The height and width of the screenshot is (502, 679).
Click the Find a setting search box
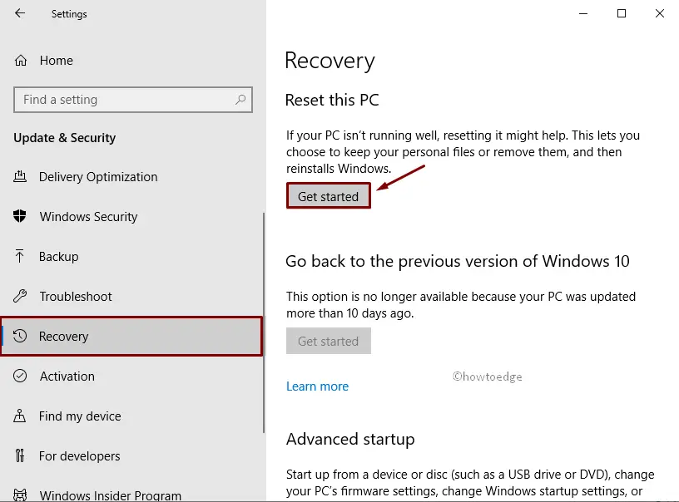[132, 99]
